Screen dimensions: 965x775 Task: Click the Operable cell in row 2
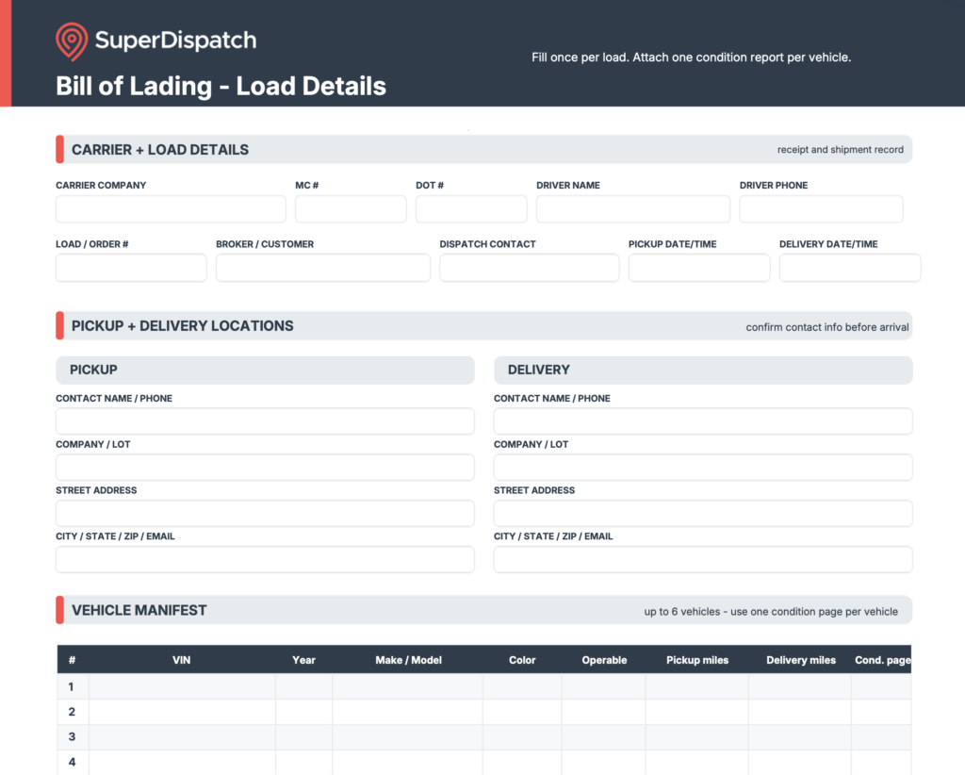(604, 712)
